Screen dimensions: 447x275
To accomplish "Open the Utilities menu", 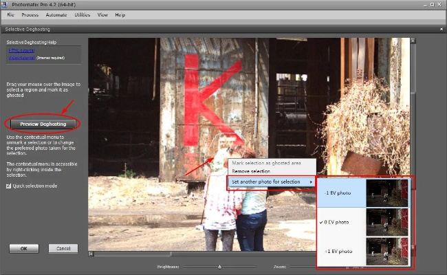I will coord(83,14).
